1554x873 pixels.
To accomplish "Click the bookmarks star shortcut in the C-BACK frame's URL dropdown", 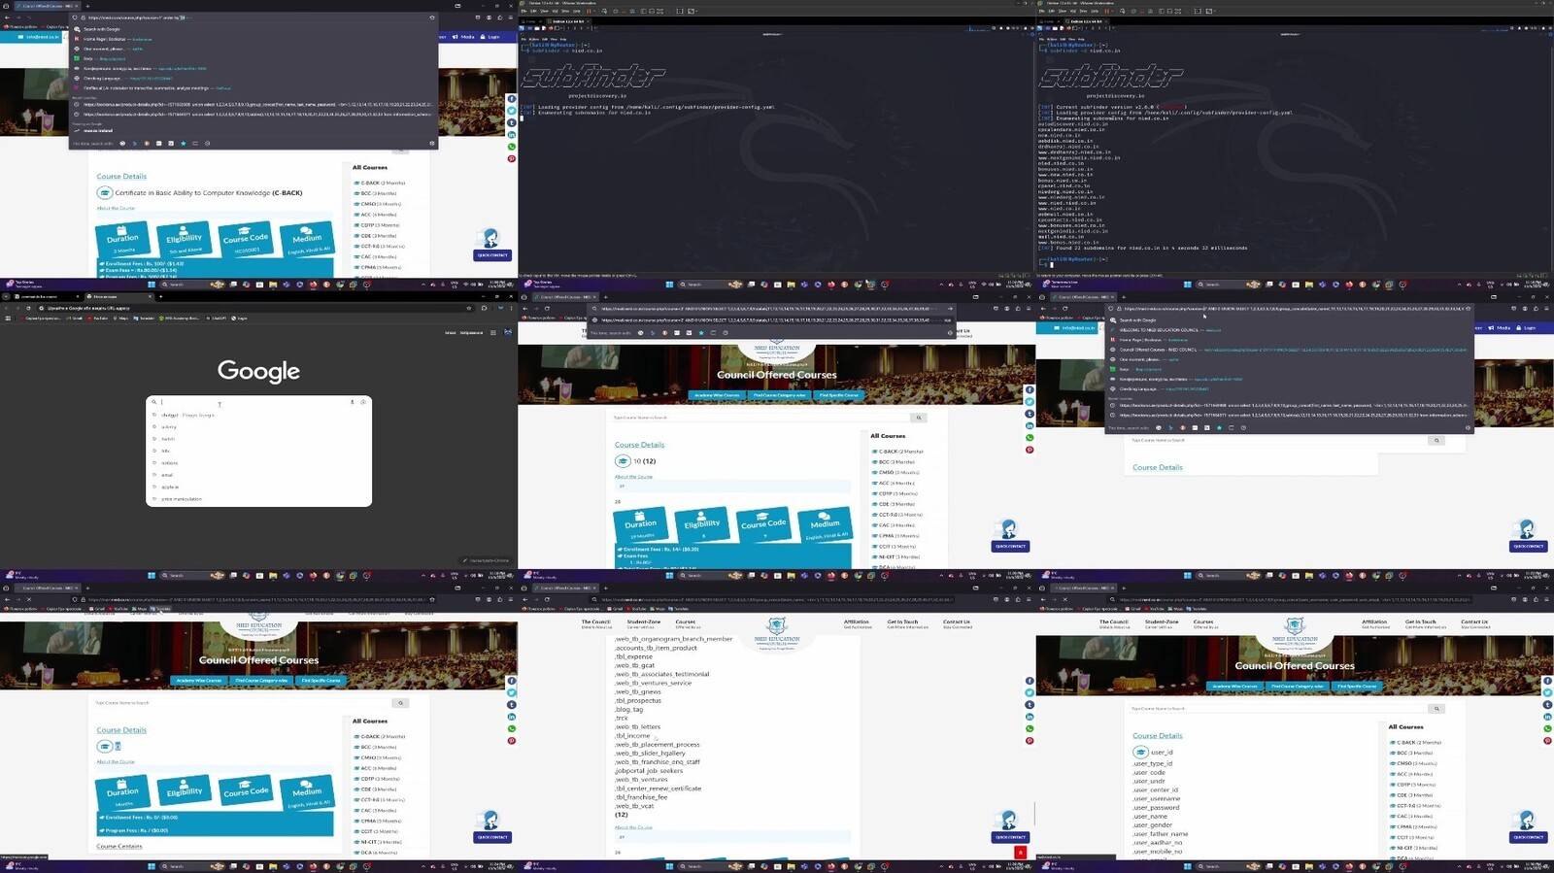I will (x=183, y=144).
